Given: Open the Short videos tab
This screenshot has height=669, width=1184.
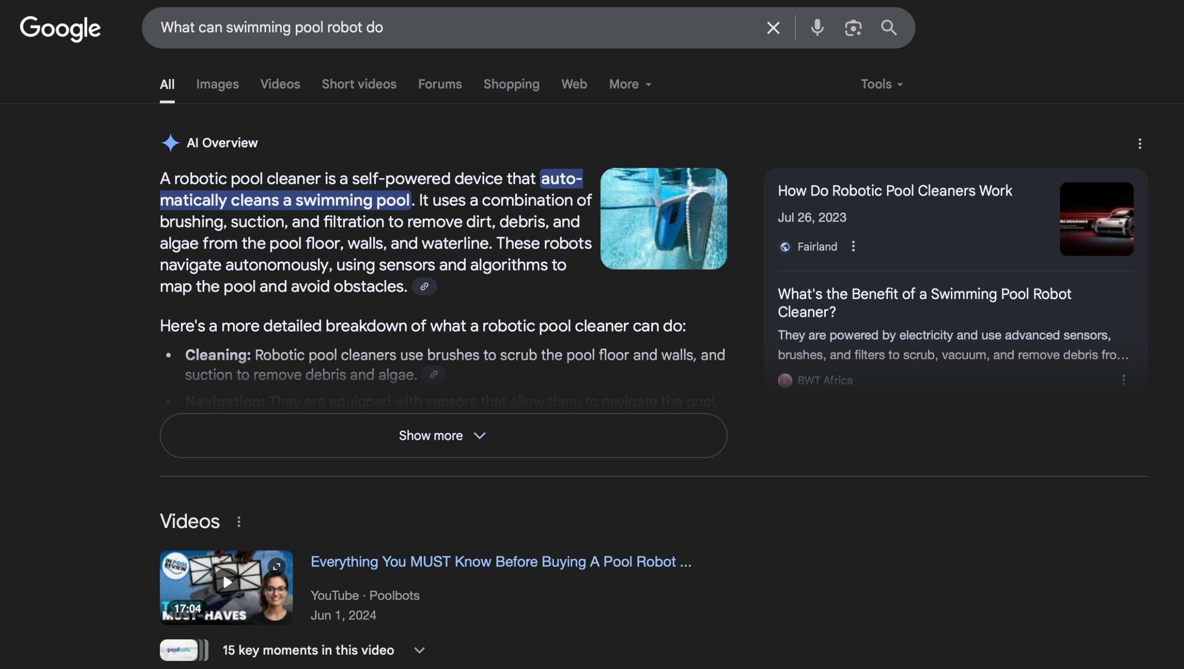Looking at the screenshot, I should [x=359, y=84].
